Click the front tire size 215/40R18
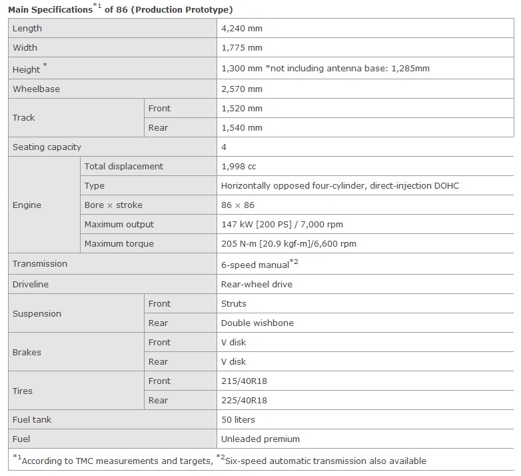 [x=244, y=381]
